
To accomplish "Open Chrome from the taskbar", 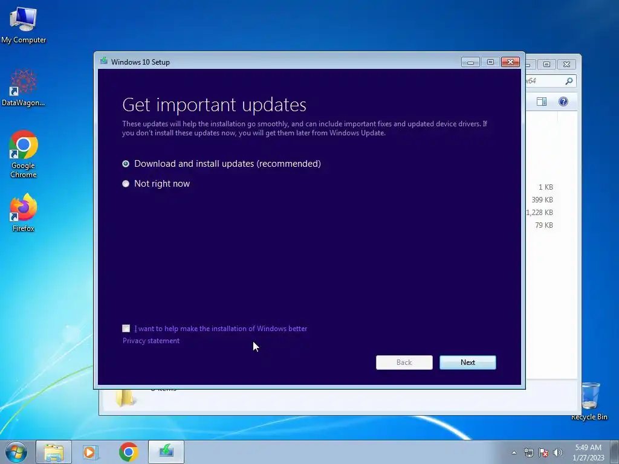I will point(128,452).
